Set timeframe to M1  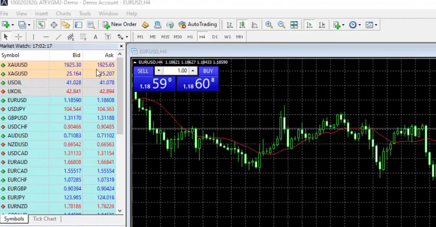[140, 37]
